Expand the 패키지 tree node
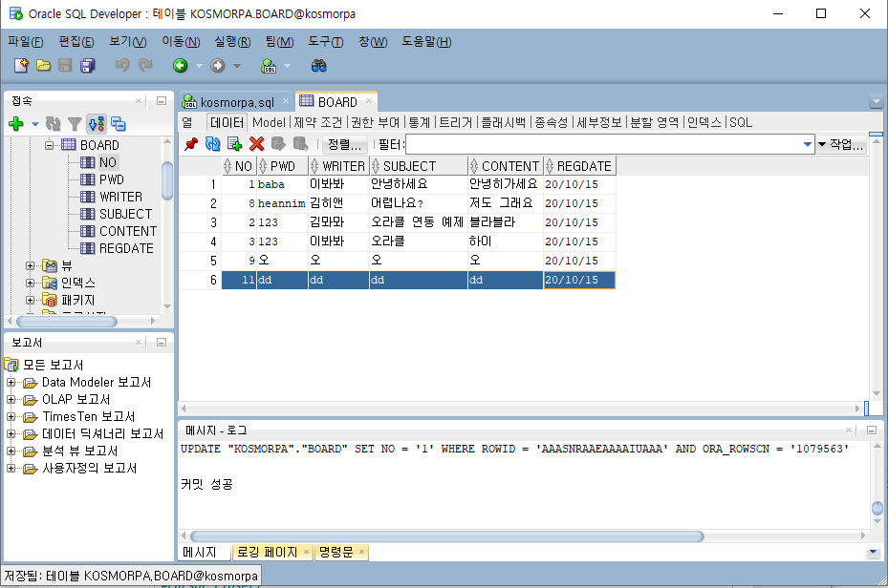This screenshot has height=588, width=888. tap(30, 301)
